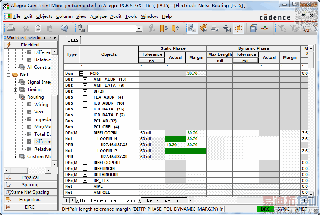Open the File menu

17,16
